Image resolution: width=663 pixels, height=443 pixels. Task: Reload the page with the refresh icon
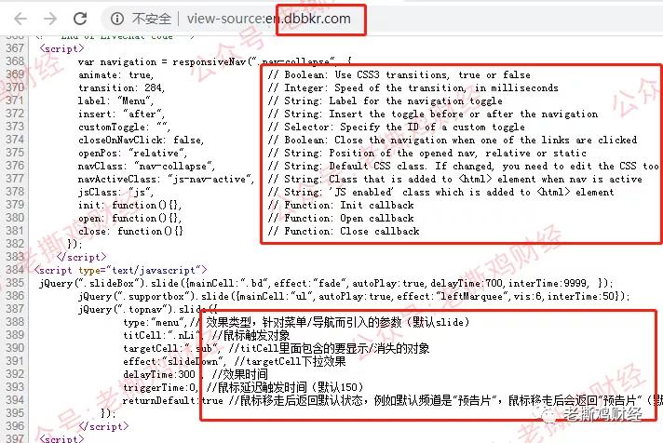click(80, 19)
